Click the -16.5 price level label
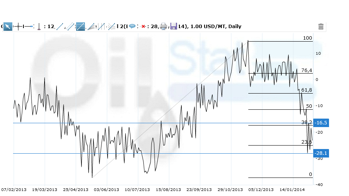 (321, 123)
